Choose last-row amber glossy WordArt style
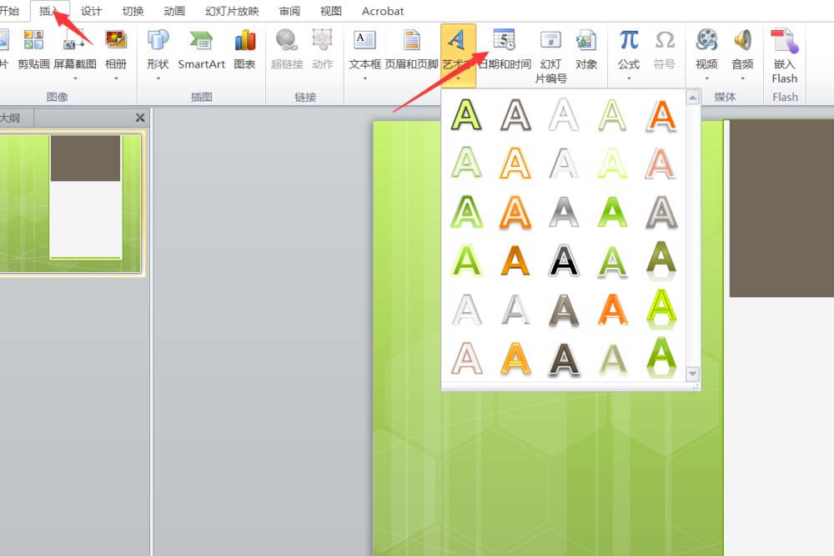The height and width of the screenshot is (556, 834). (x=515, y=358)
